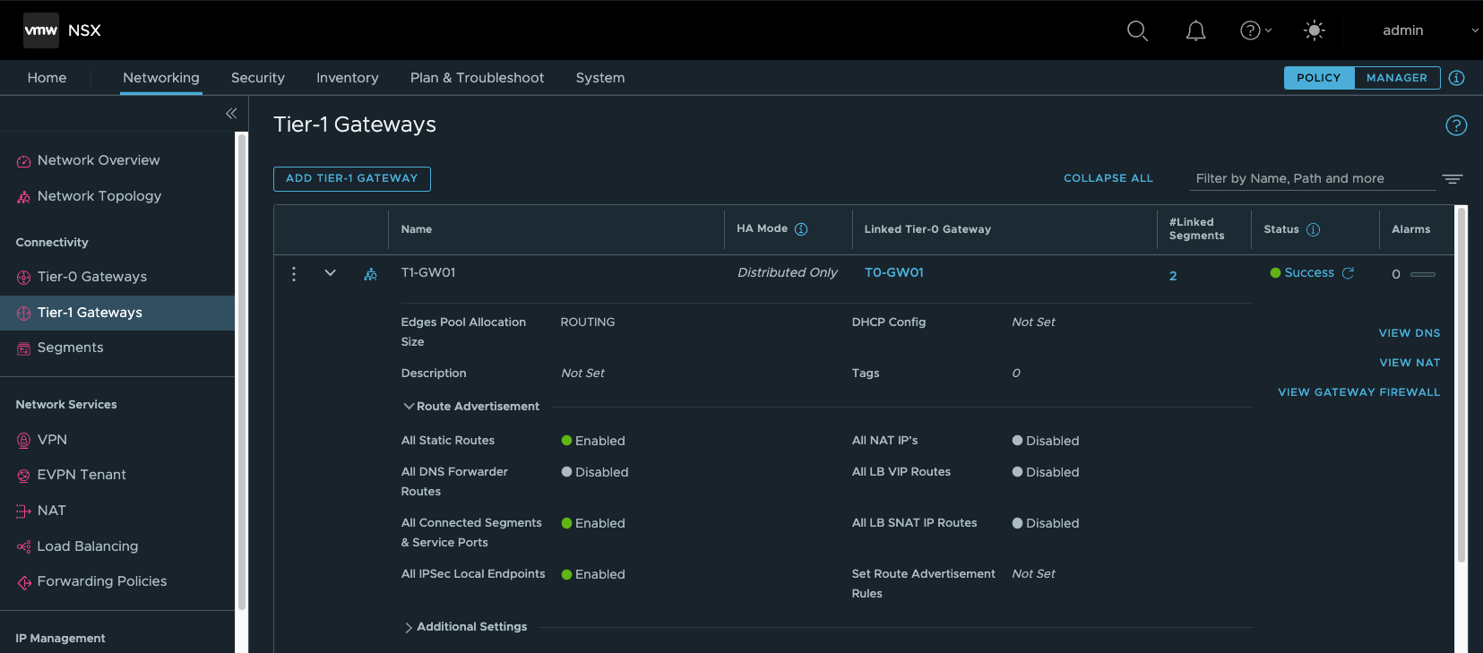
Task: Collapse the T1-GW01 row chevron
Action: pyautogui.click(x=330, y=273)
